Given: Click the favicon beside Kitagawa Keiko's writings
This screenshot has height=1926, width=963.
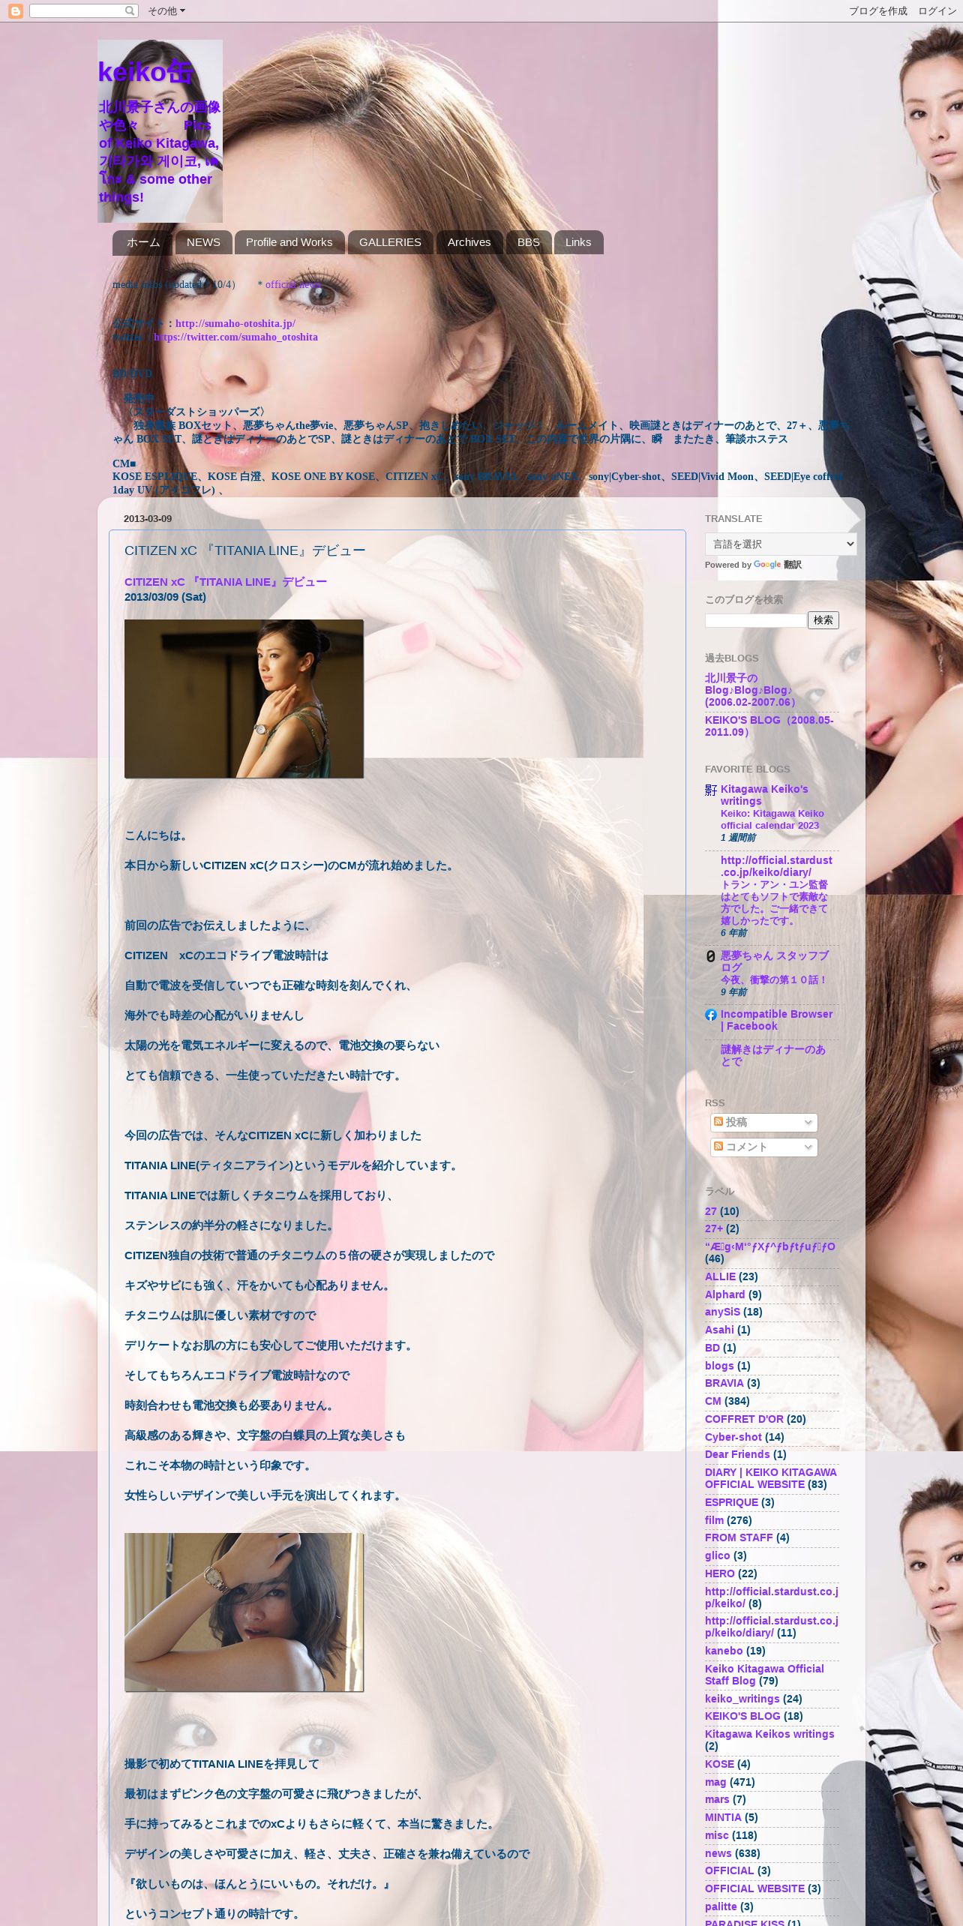Looking at the screenshot, I should [x=711, y=790].
